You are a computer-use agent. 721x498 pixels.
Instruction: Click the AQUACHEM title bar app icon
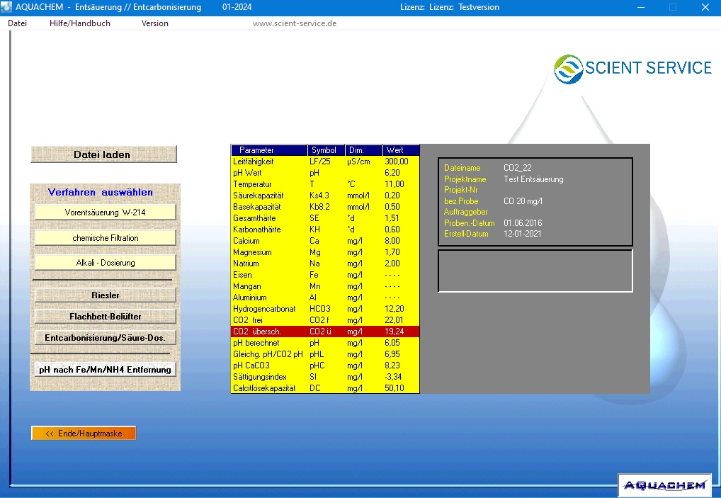click(6, 7)
